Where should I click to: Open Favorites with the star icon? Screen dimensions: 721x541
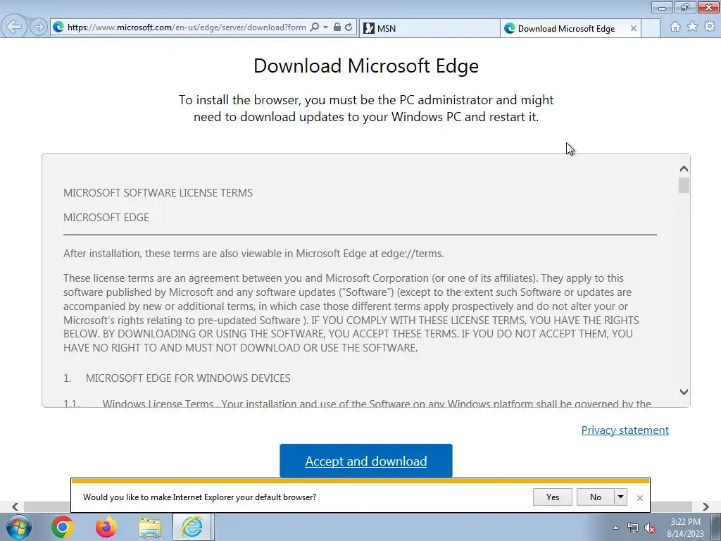pos(692,27)
